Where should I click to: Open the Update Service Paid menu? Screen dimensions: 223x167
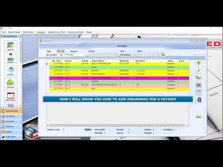tap(56, 32)
